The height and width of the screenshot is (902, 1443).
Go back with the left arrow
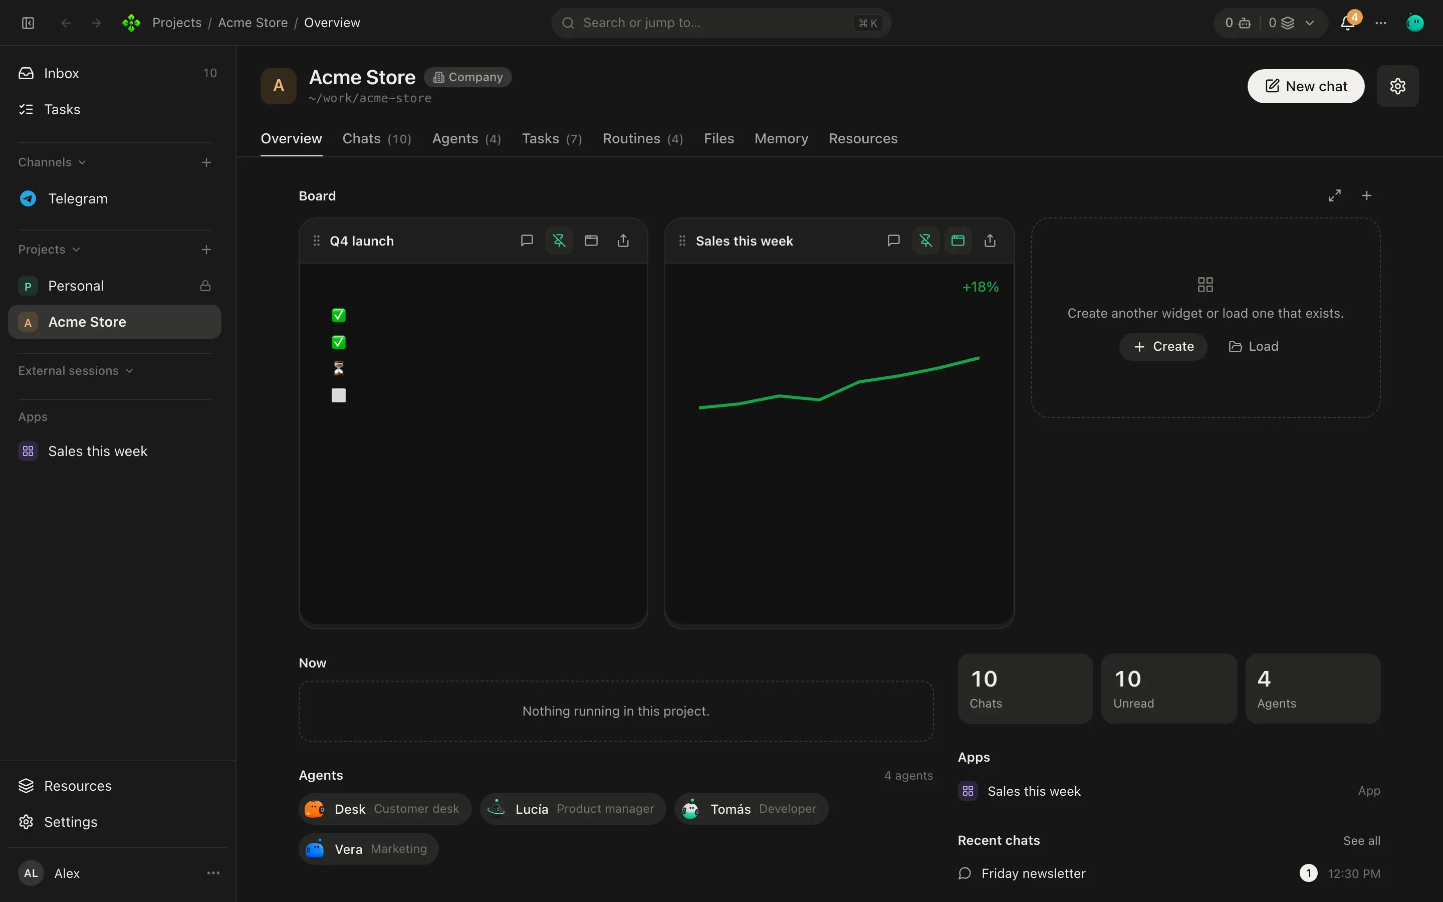[66, 23]
